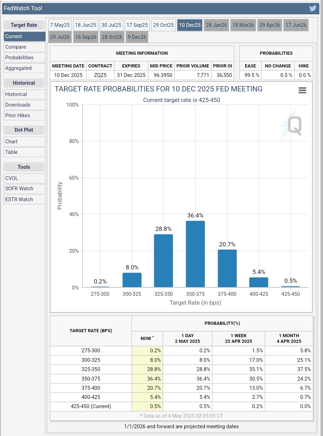This screenshot has width=323, height=436.
Task: Click the 275-300 target rate row label
Action: pos(91,351)
